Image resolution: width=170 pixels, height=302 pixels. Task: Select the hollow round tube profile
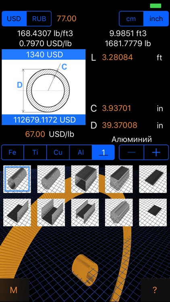point(17,179)
